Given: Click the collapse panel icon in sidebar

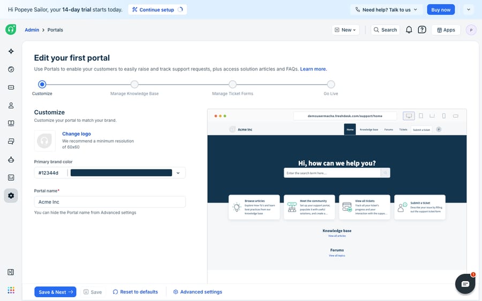Looking at the screenshot, I should point(11,272).
